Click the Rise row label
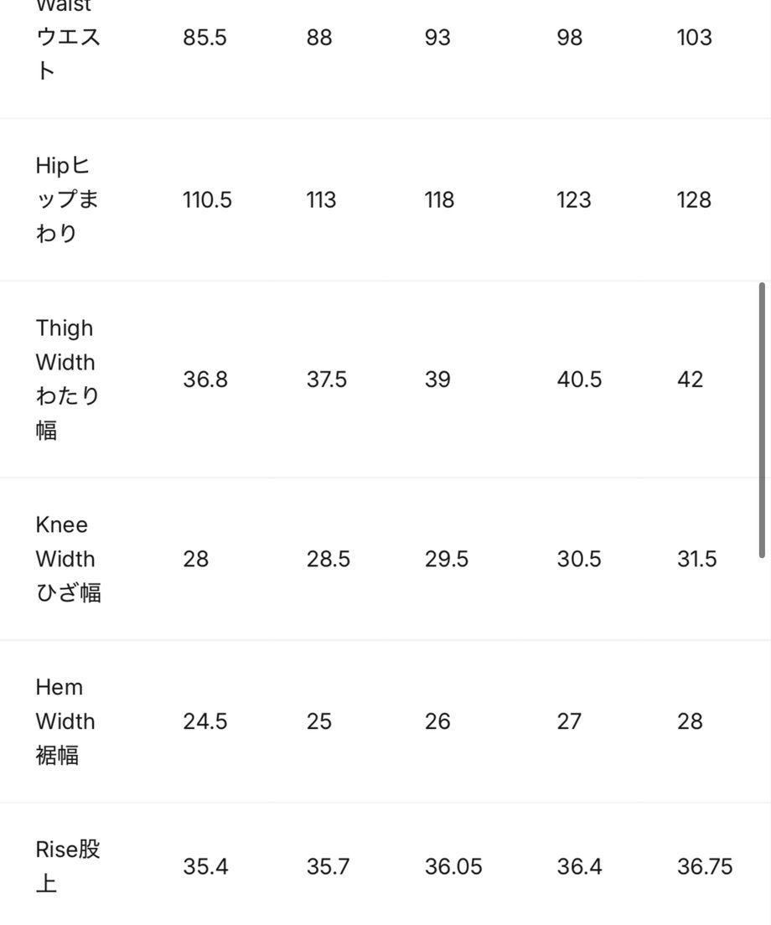The image size is (771, 925). [68, 866]
